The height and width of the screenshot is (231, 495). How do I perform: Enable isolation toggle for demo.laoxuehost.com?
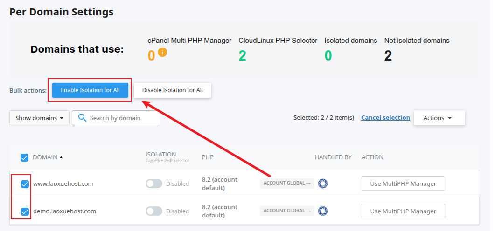154,211
